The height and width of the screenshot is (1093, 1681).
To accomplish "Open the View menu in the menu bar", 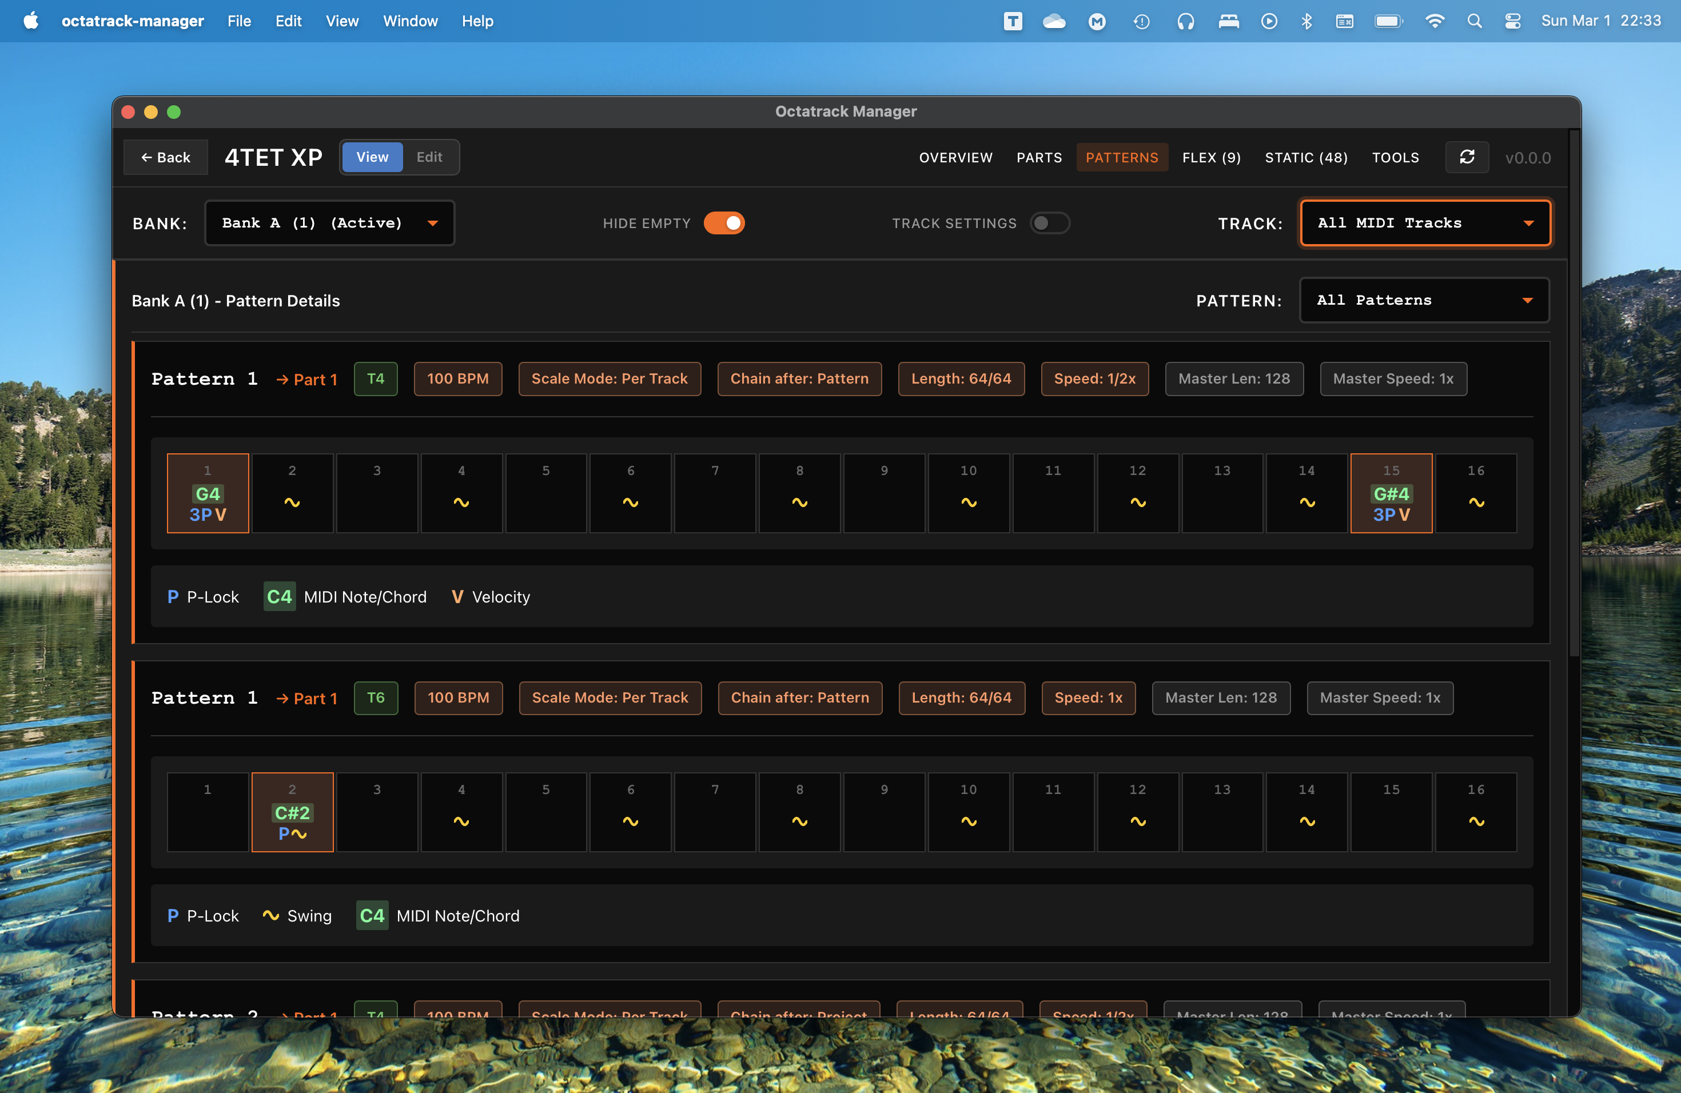I will tap(341, 21).
